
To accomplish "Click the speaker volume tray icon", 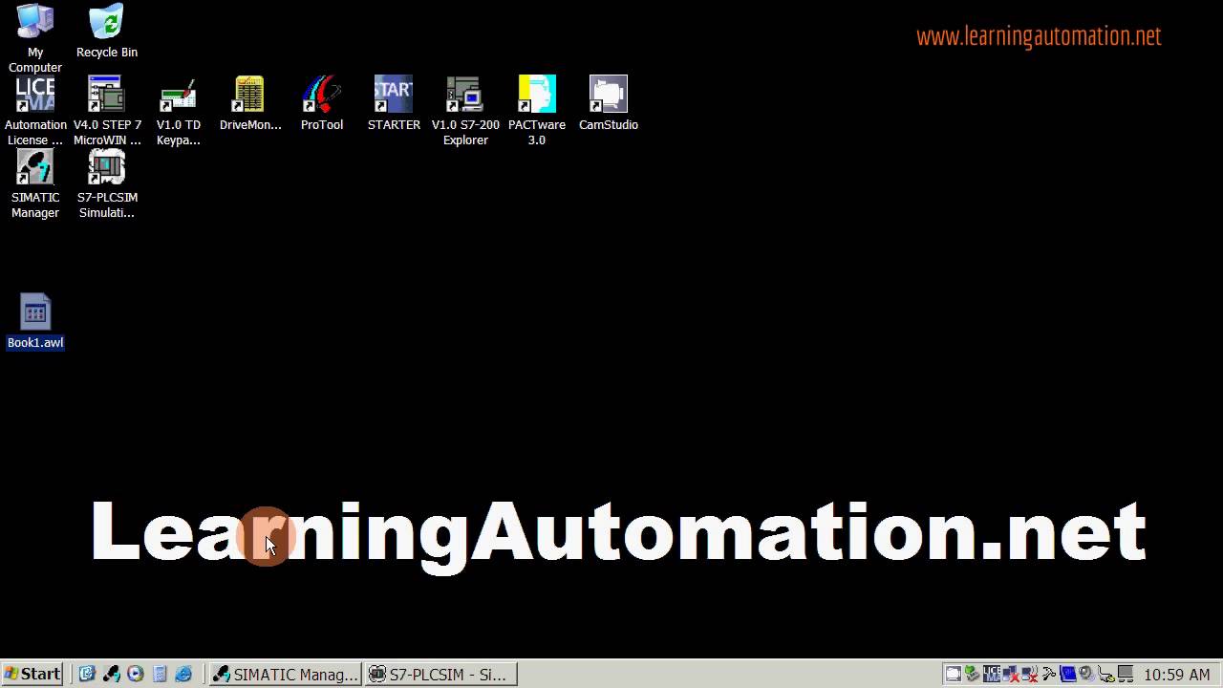I will pos(1086,674).
